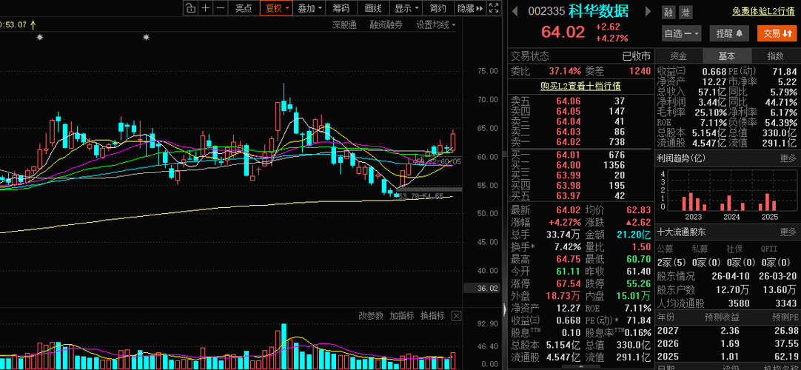Show more 利润趋势 details
Image resolution: width=801 pixels, height=370 pixels.
[788, 158]
